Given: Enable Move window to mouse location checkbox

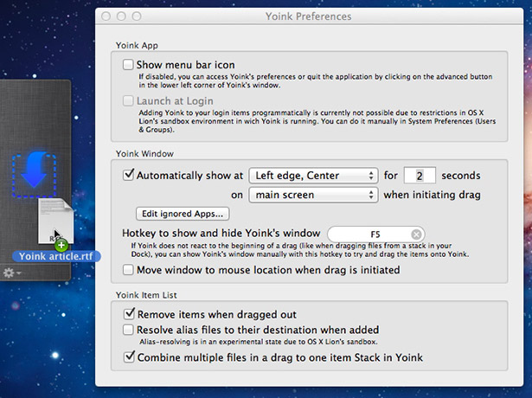Looking at the screenshot, I should 128,270.
